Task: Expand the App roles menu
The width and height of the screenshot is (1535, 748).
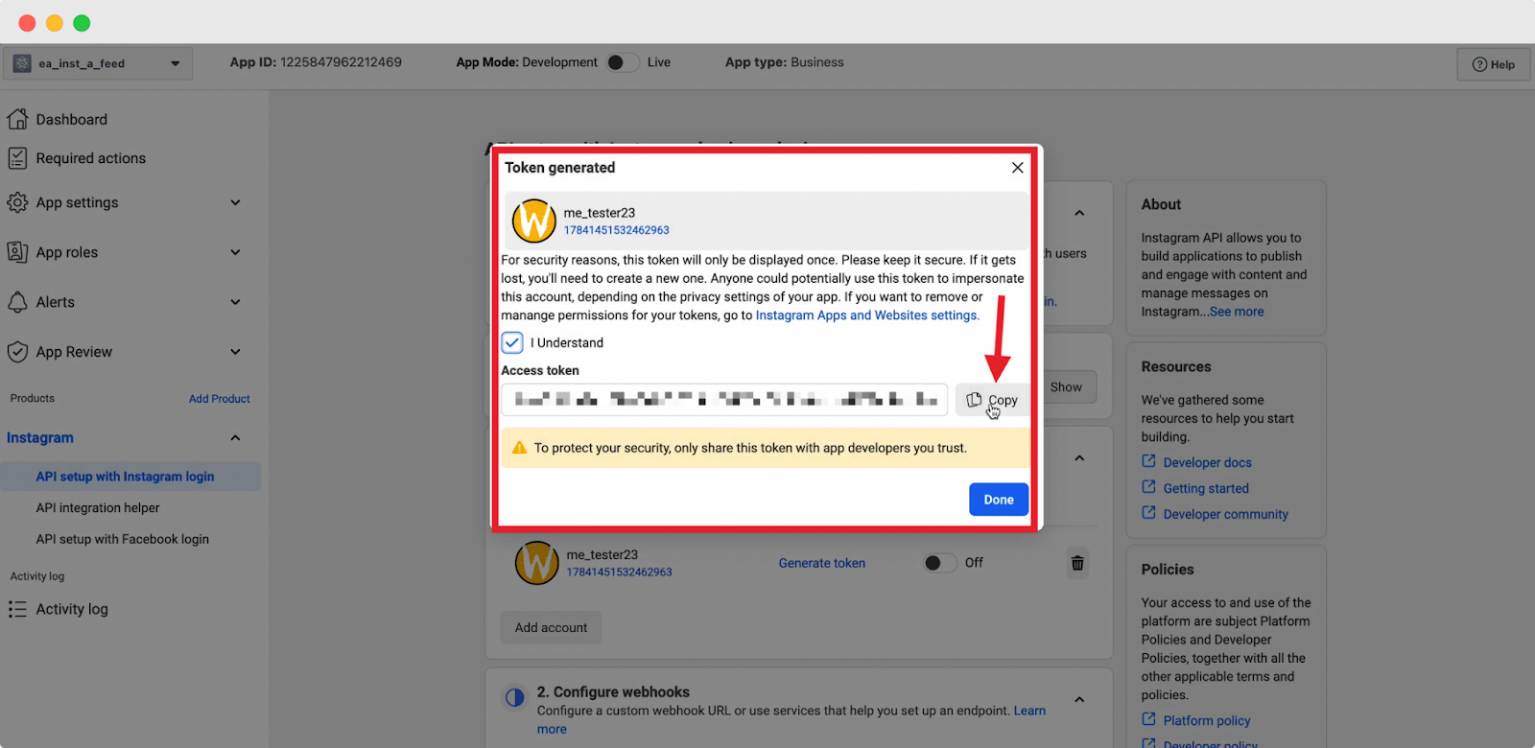Action: click(236, 252)
